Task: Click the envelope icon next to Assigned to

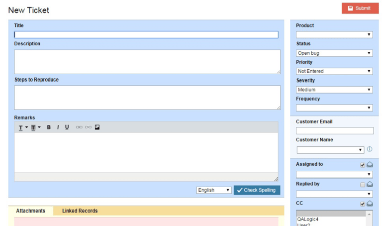Action: [x=370, y=165]
